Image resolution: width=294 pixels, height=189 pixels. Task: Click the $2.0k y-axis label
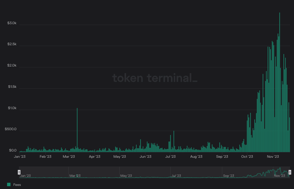click(12, 65)
